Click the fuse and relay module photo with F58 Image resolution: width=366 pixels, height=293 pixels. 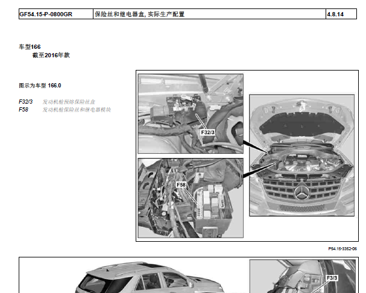click(191, 198)
